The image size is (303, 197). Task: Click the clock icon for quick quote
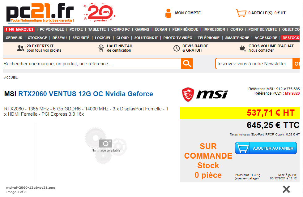(x=177, y=48)
